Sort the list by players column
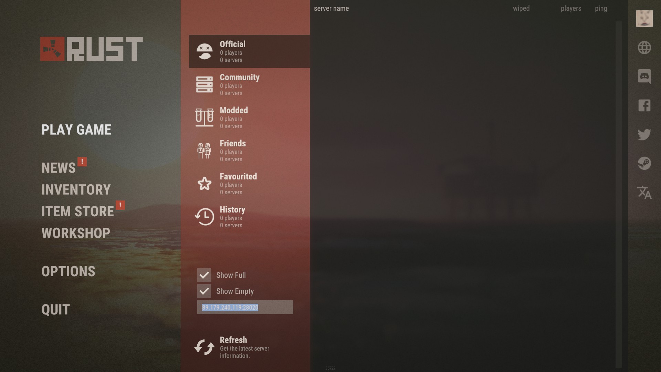This screenshot has height=372, width=661. (571, 9)
